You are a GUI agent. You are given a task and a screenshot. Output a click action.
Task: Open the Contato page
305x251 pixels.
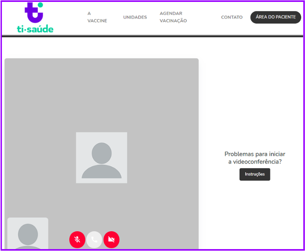pyautogui.click(x=232, y=17)
